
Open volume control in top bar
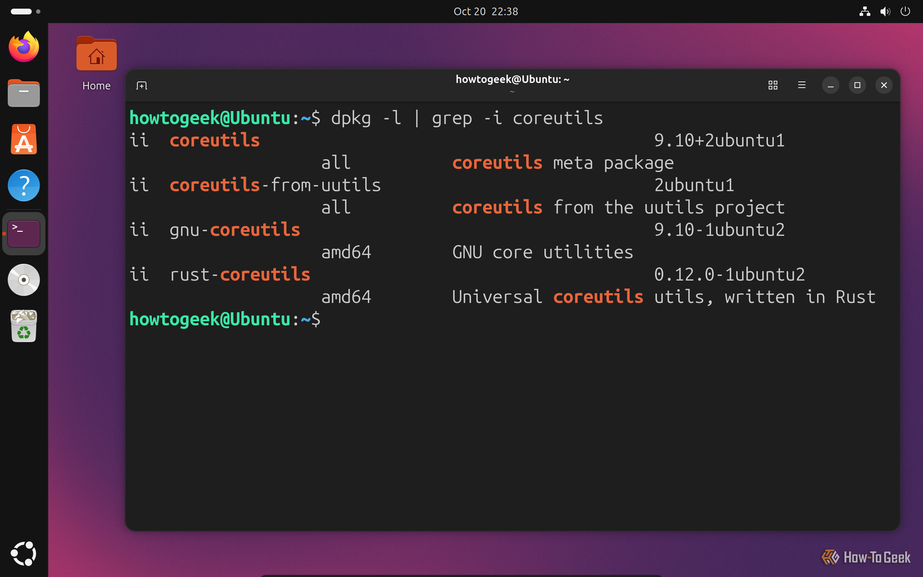tap(885, 12)
